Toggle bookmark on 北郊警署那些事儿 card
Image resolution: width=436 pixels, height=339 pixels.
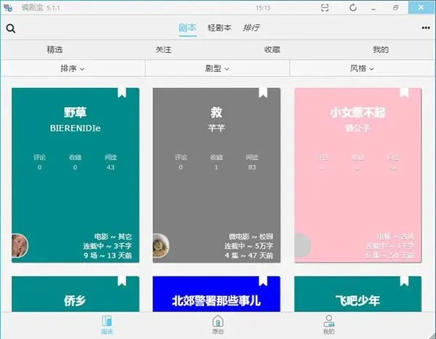click(x=263, y=281)
